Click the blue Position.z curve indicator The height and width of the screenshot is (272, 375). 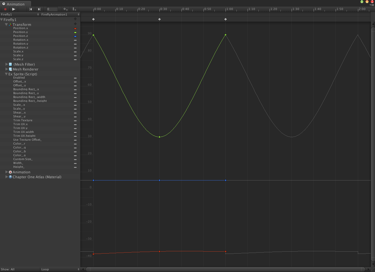tap(75, 36)
